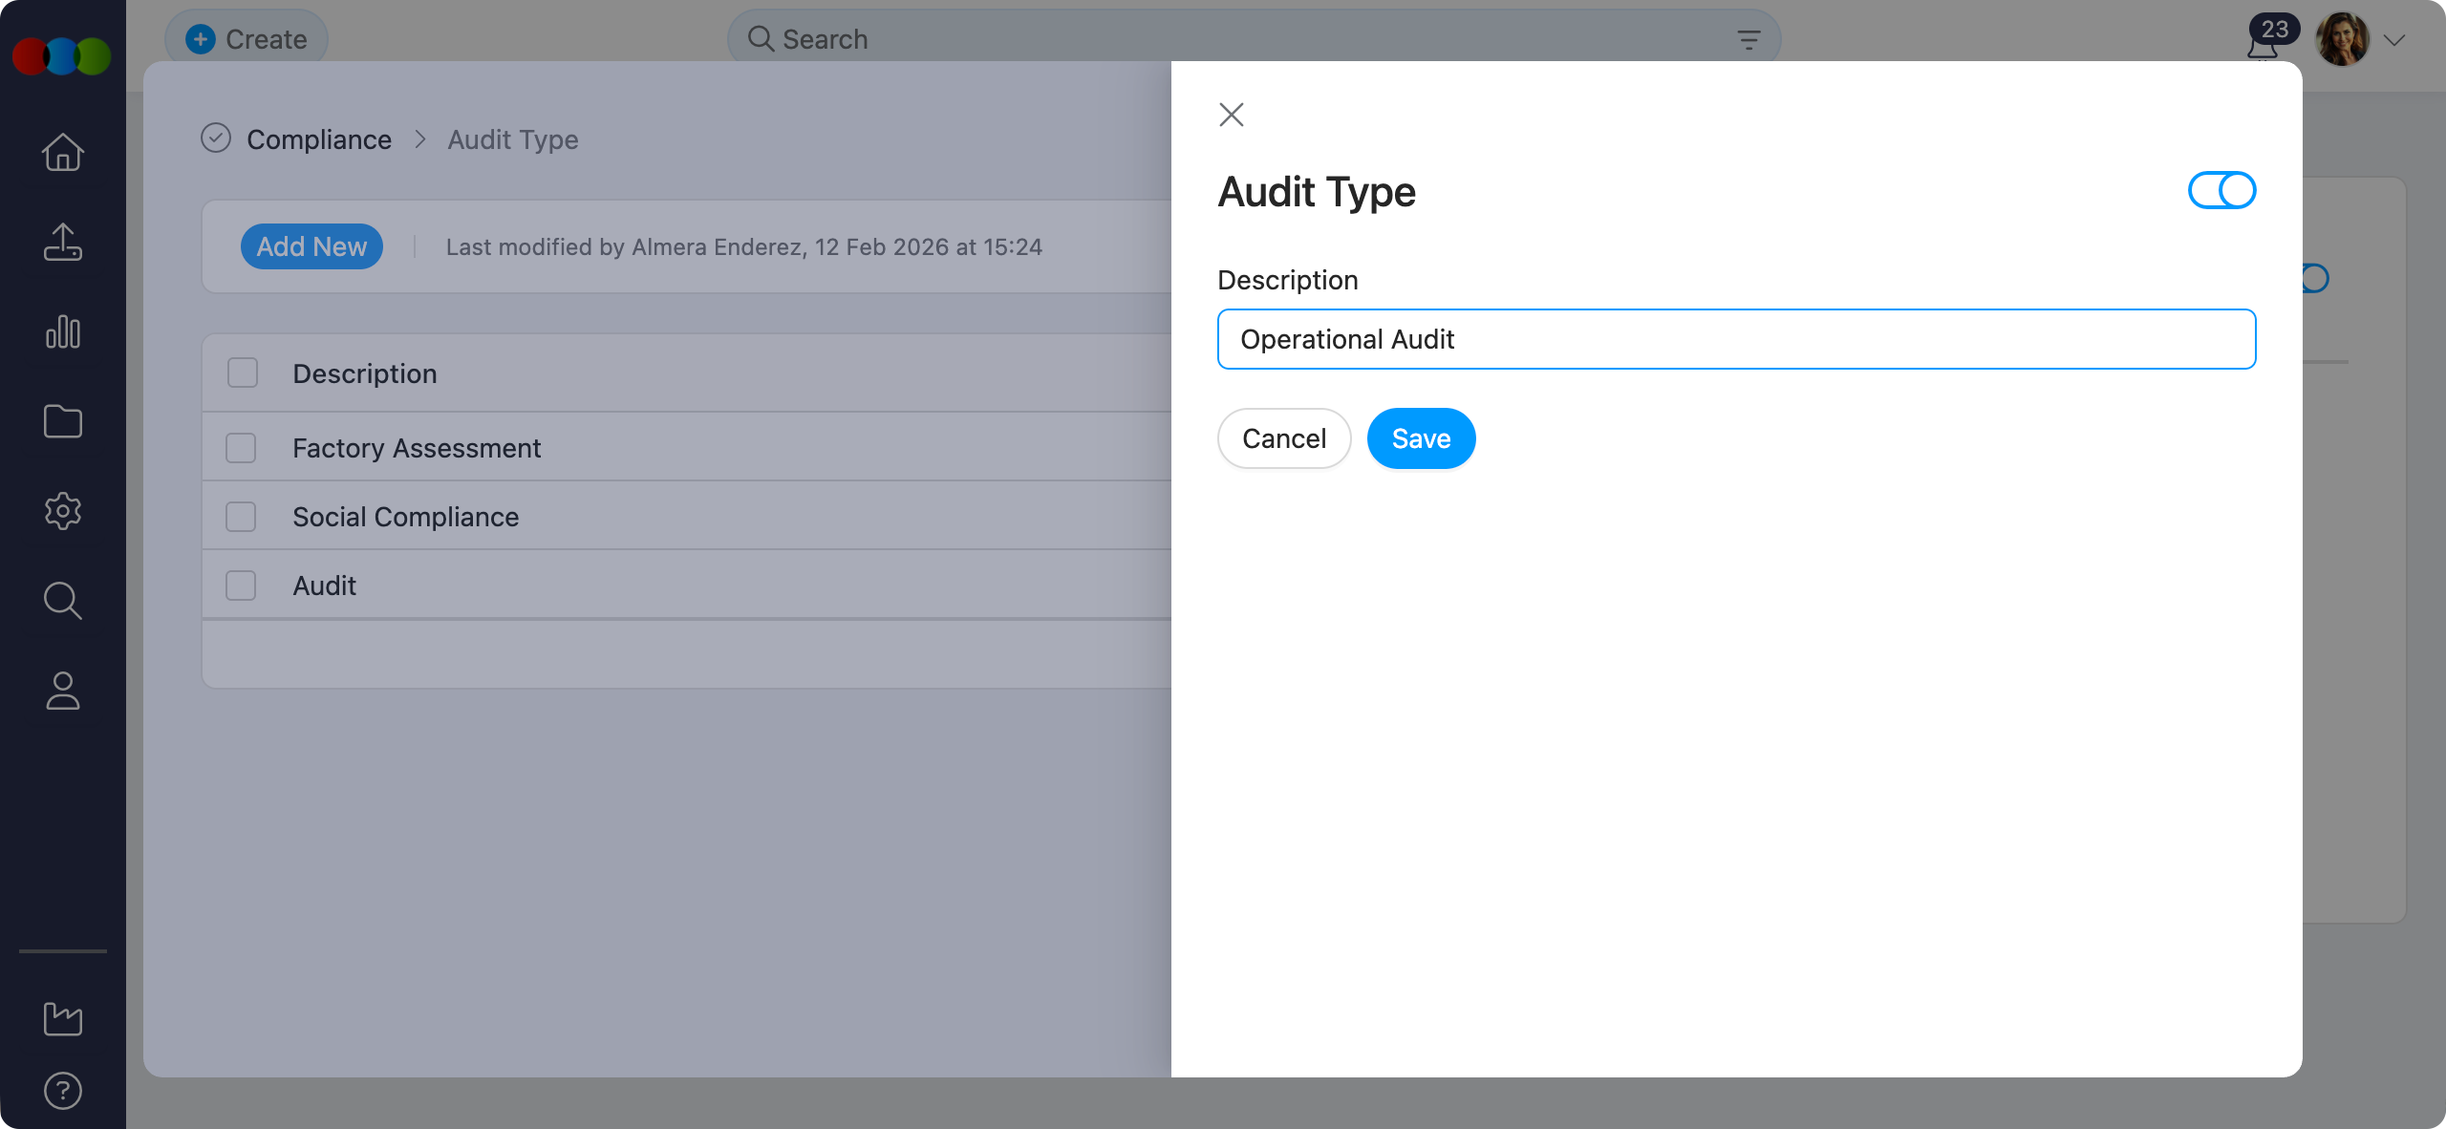Open the user profile icon in the sidebar

tap(62, 691)
